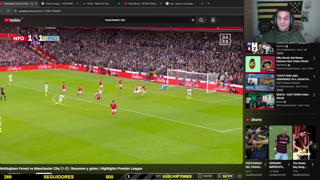
Task: Click the browser address bar URL
Action: 39,11
